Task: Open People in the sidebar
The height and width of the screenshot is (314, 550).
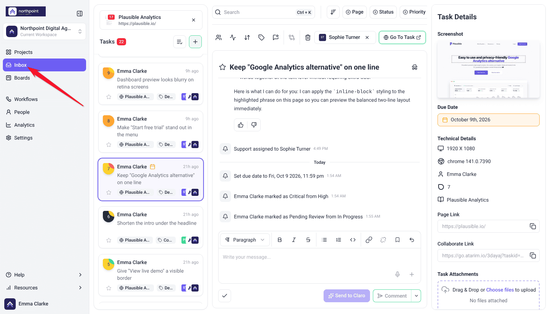Action: click(x=44, y=112)
